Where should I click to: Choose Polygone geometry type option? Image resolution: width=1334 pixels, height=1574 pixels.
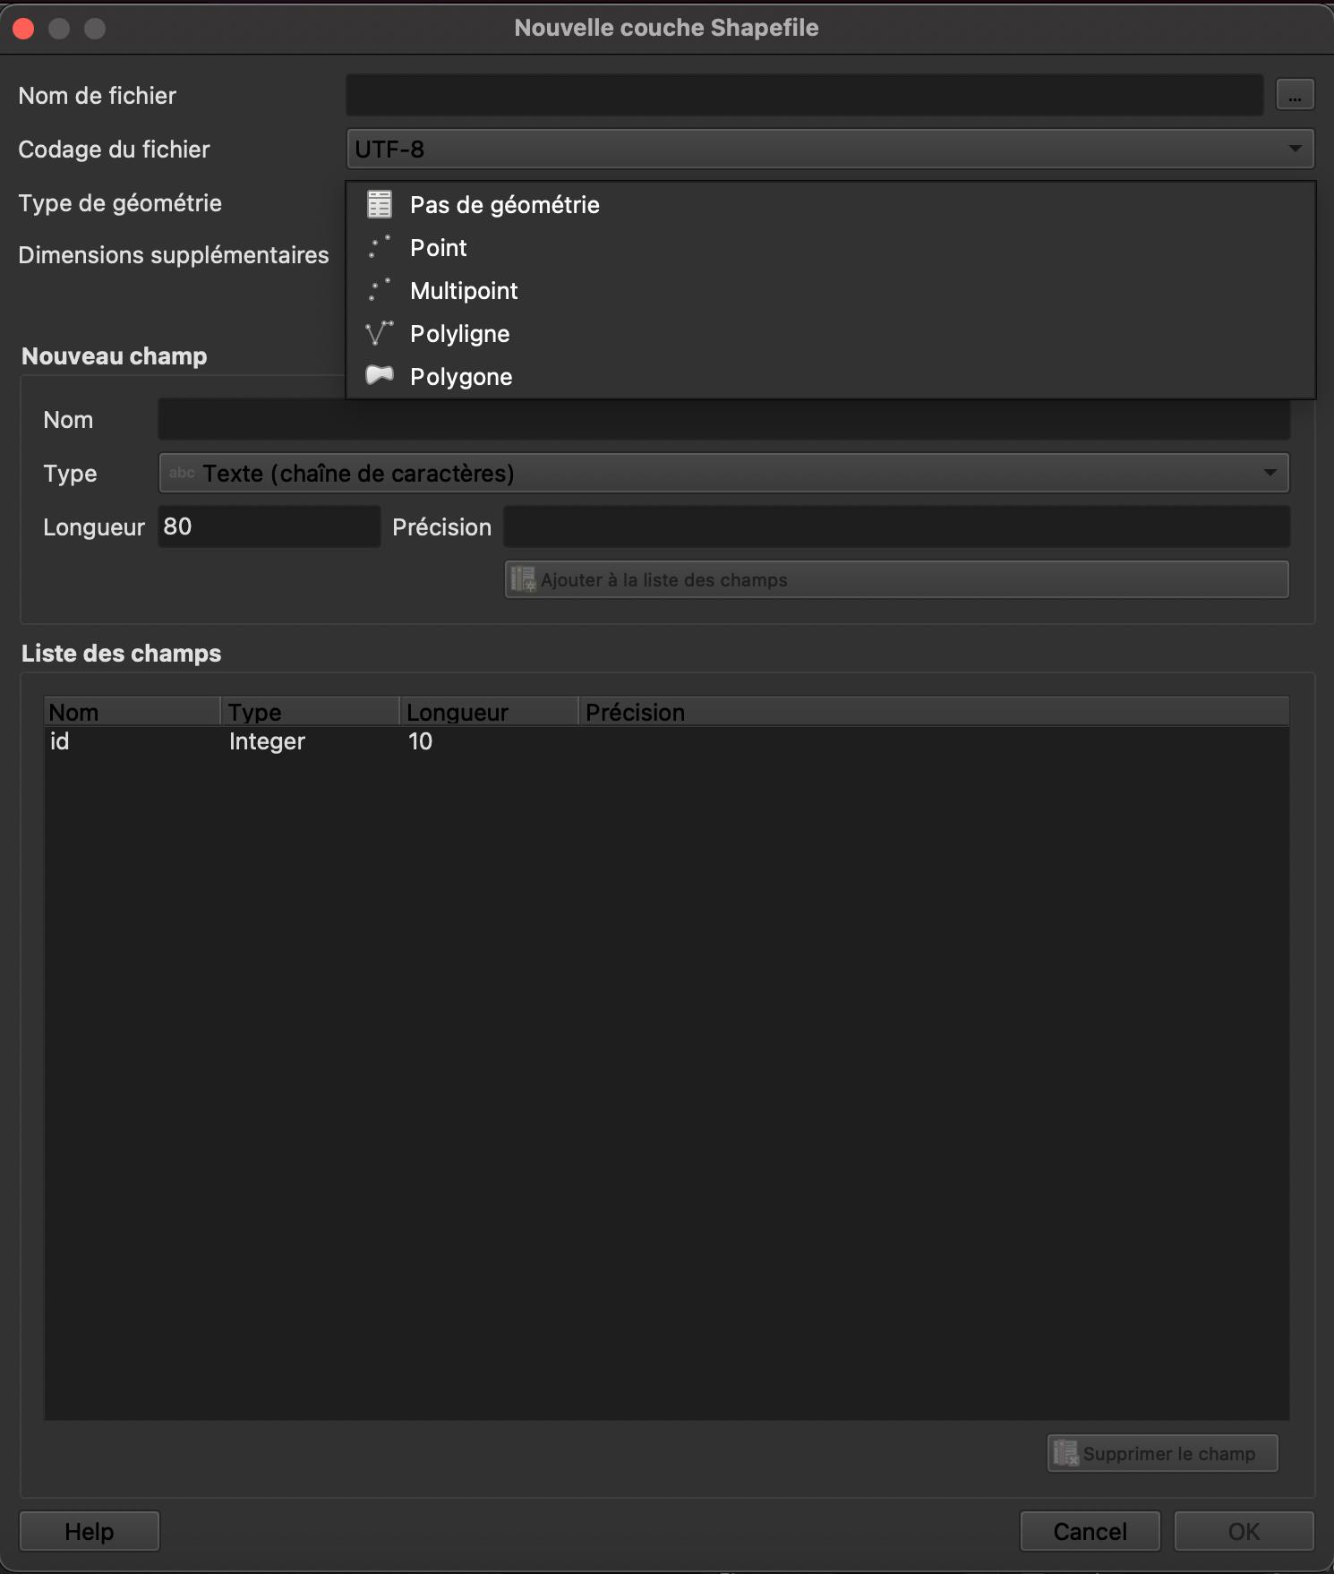[x=461, y=377]
